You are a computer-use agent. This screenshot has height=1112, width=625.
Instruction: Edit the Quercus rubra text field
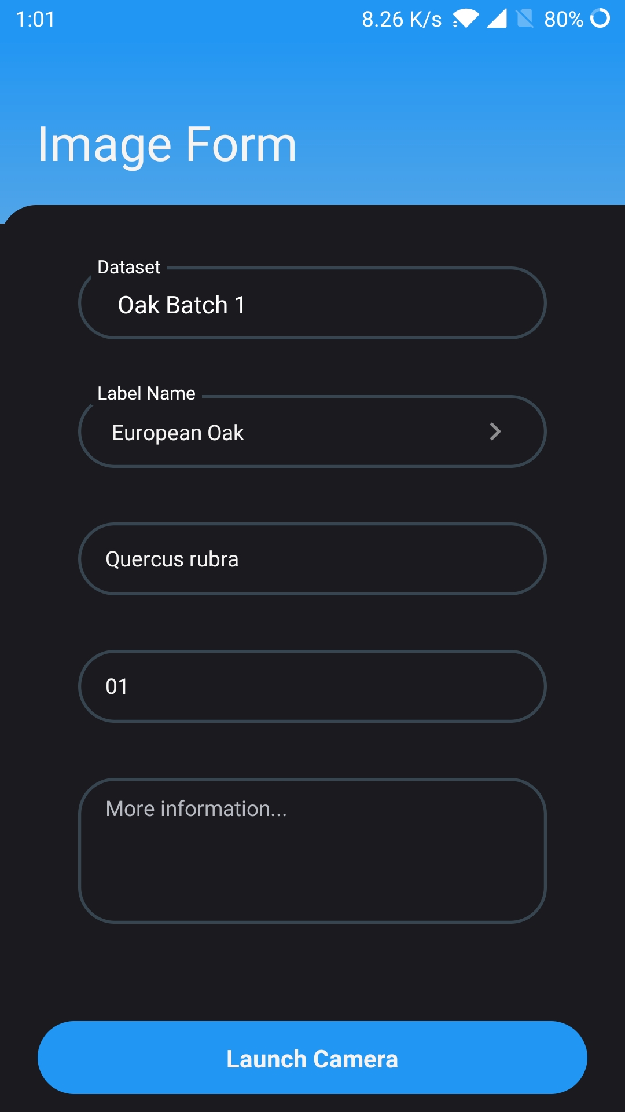[x=312, y=559]
